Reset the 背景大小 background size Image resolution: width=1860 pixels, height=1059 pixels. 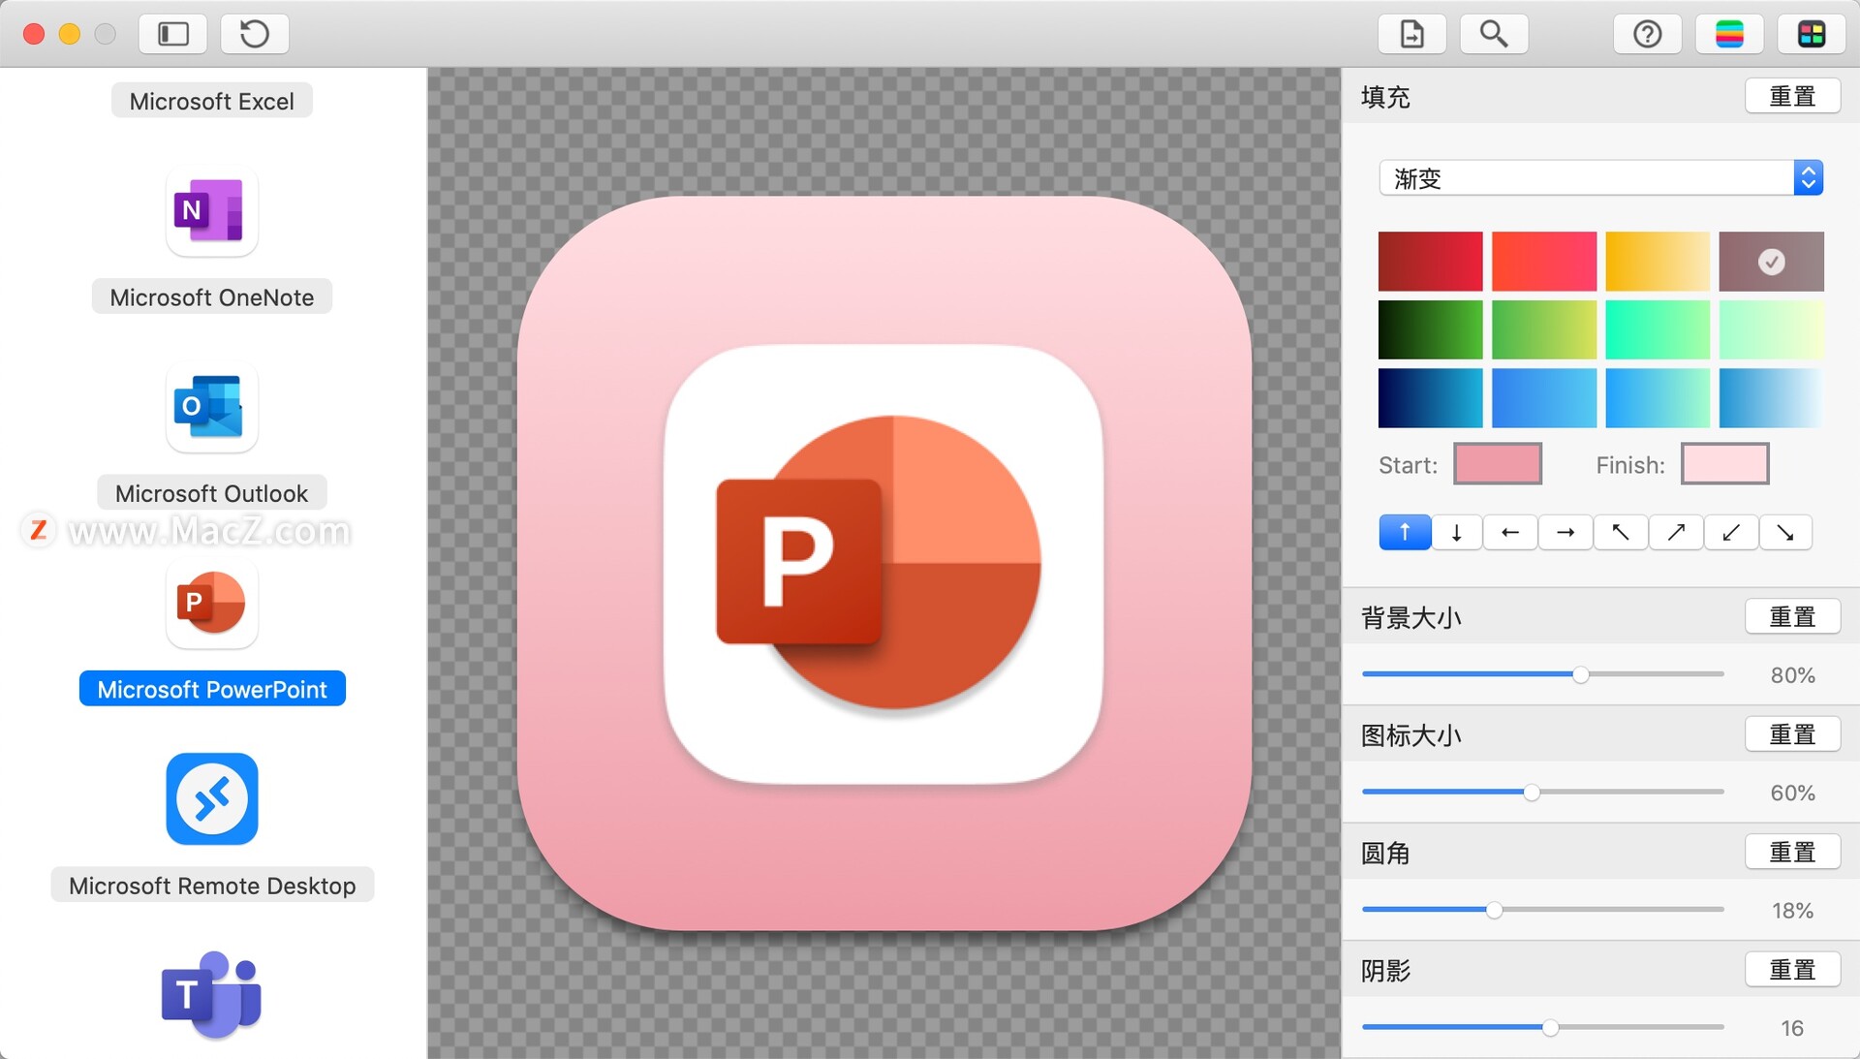(x=1792, y=616)
